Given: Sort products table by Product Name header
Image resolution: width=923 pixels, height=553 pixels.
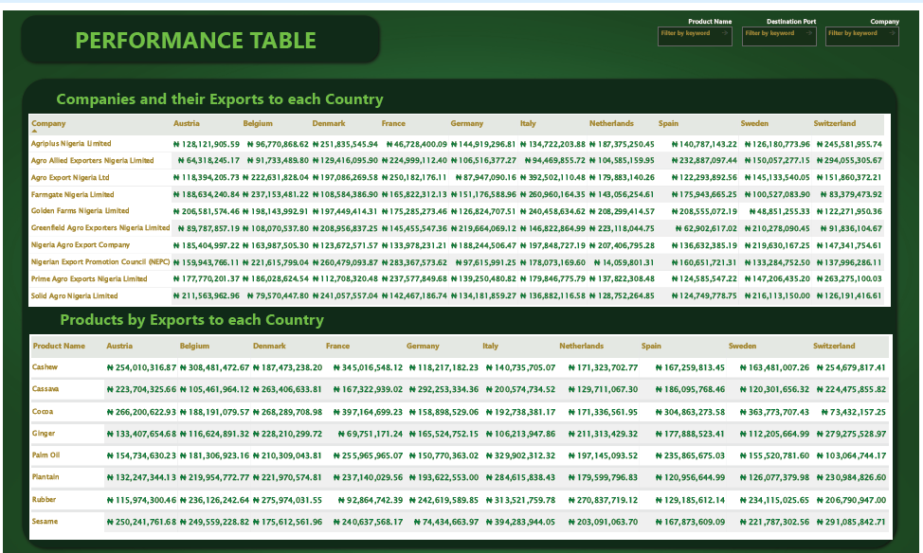Looking at the screenshot, I should [59, 346].
